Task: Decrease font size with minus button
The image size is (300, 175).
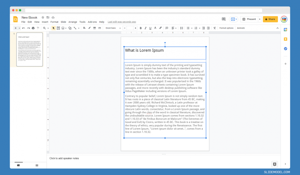Action: [125, 28]
